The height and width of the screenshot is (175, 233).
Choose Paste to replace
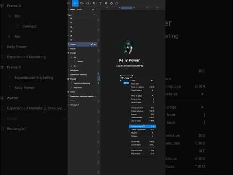coord(142,87)
